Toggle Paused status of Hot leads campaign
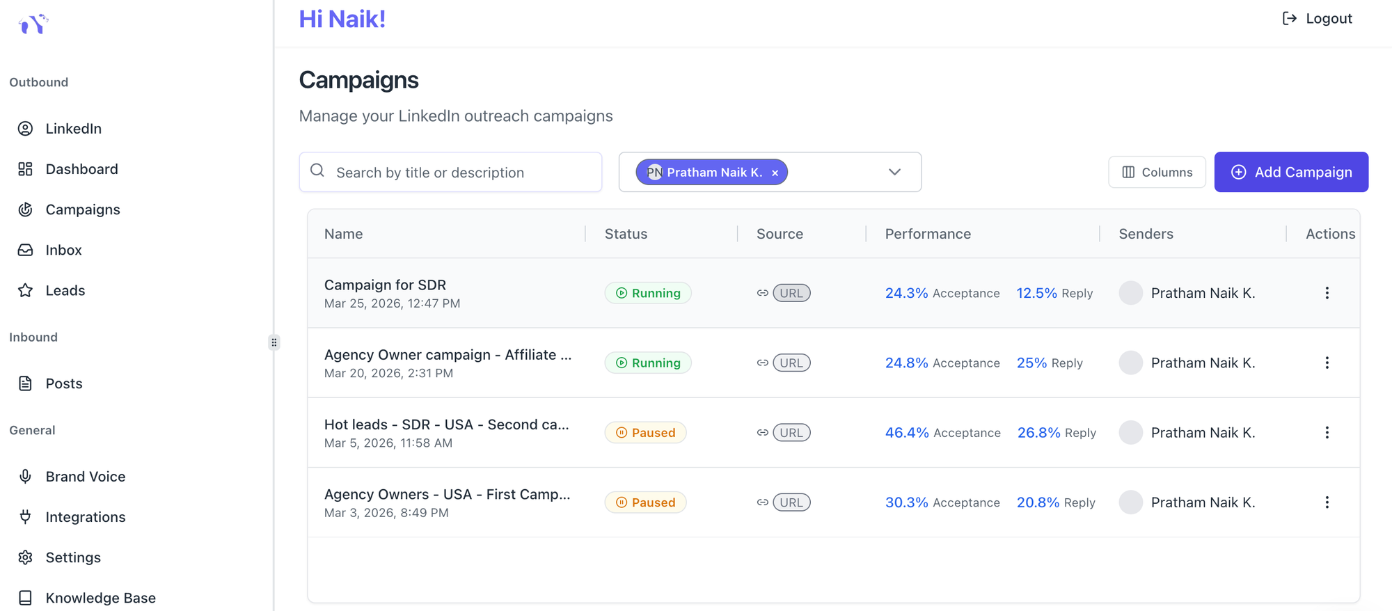This screenshot has height=611, width=1392. 645,433
